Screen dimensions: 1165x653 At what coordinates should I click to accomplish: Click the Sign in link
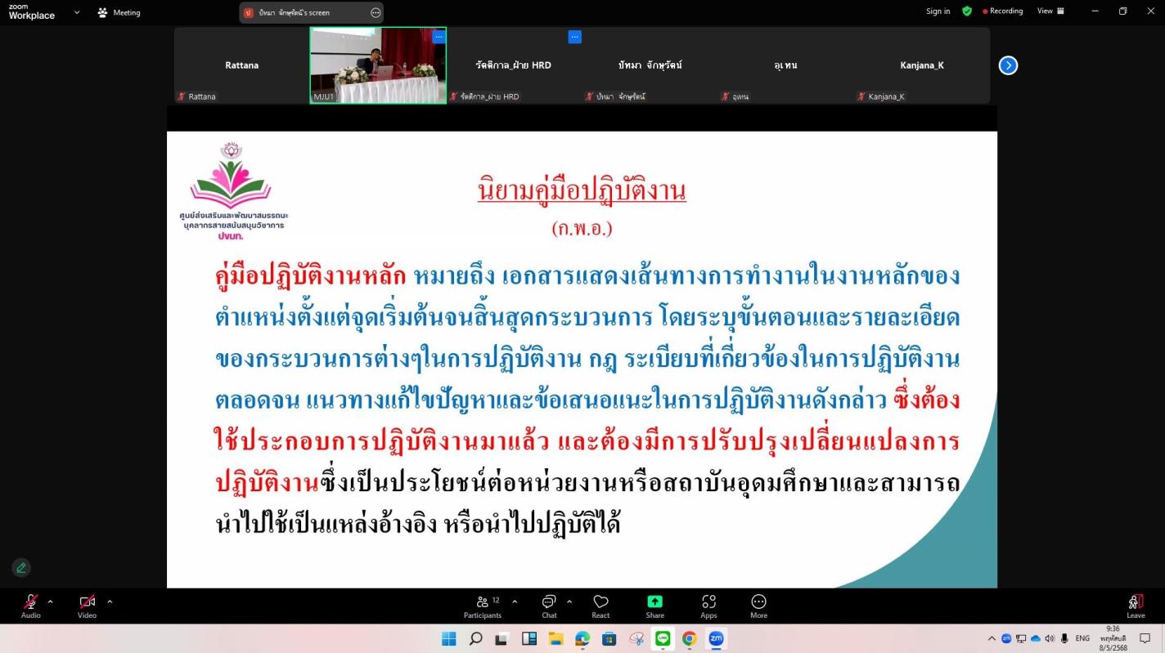pyautogui.click(x=938, y=11)
